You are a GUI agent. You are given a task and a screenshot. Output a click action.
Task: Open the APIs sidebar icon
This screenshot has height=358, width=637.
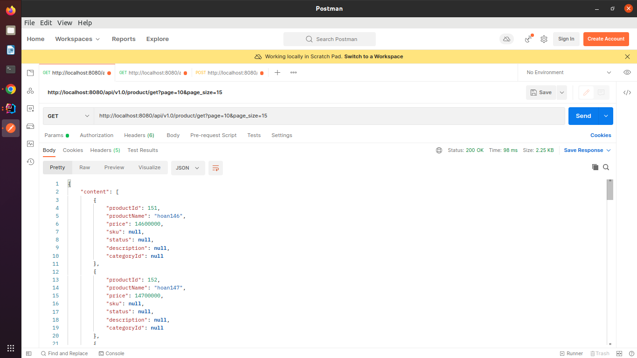pos(30,90)
